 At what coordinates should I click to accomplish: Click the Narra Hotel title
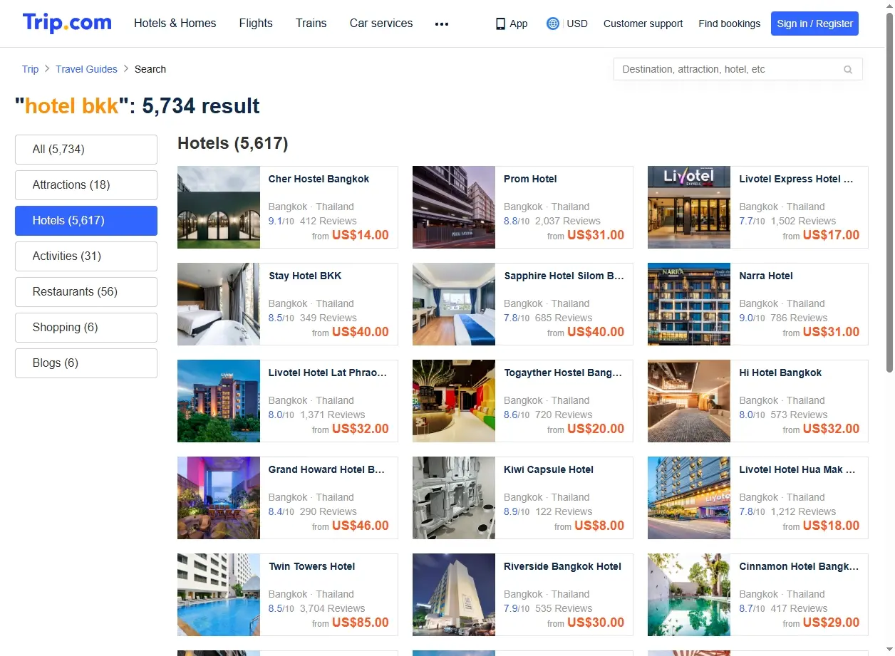(x=766, y=276)
